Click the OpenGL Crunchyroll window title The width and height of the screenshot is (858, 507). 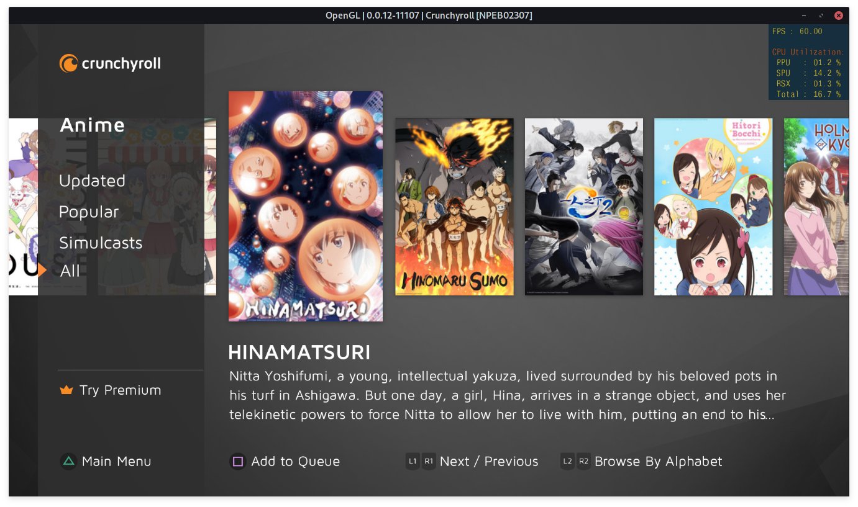point(429,16)
